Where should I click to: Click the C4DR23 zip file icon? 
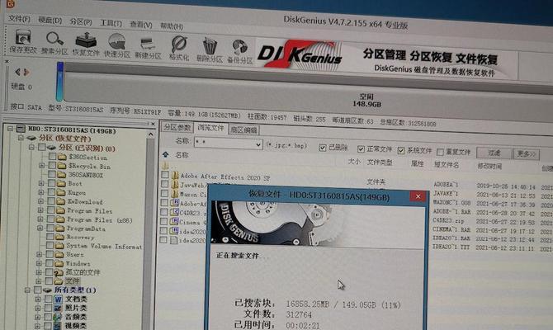click(x=174, y=212)
